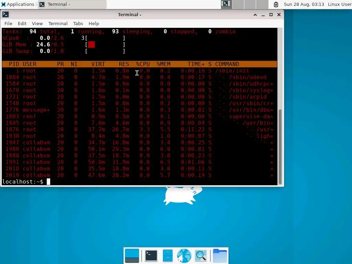Click the Tasks: 94 total summary text
This screenshot has width=352, height=264.
coord(31,31)
